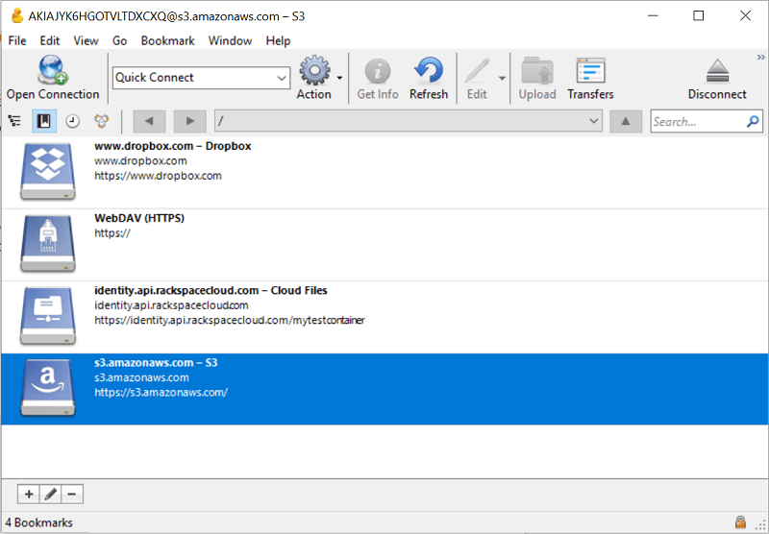Click the Edit pencil toolbar icon
The image size is (769, 534).
point(477,71)
